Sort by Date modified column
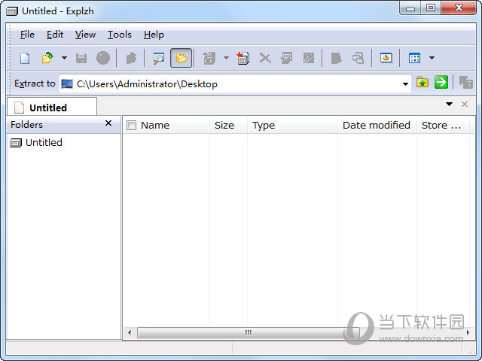This screenshot has width=482, height=361. pyautogui.click(x=377, y=126)
